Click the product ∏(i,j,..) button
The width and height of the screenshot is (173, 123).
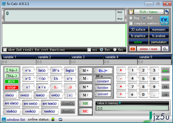[x=12, y=76]
